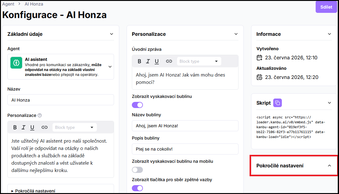Edit Popis bubliny input field
Viewport: 339px width, 194px height.
(x=185, y=149)
